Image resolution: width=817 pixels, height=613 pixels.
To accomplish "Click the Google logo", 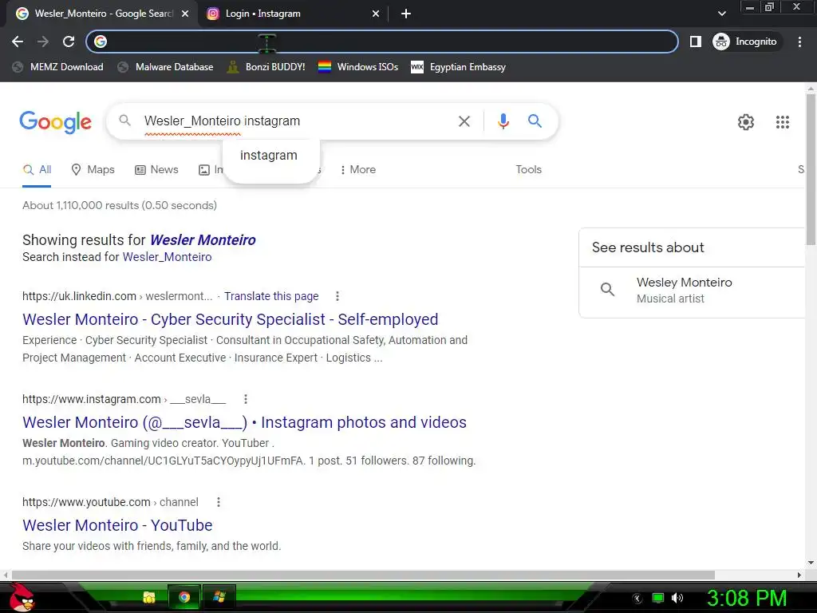I will point(55,122).
